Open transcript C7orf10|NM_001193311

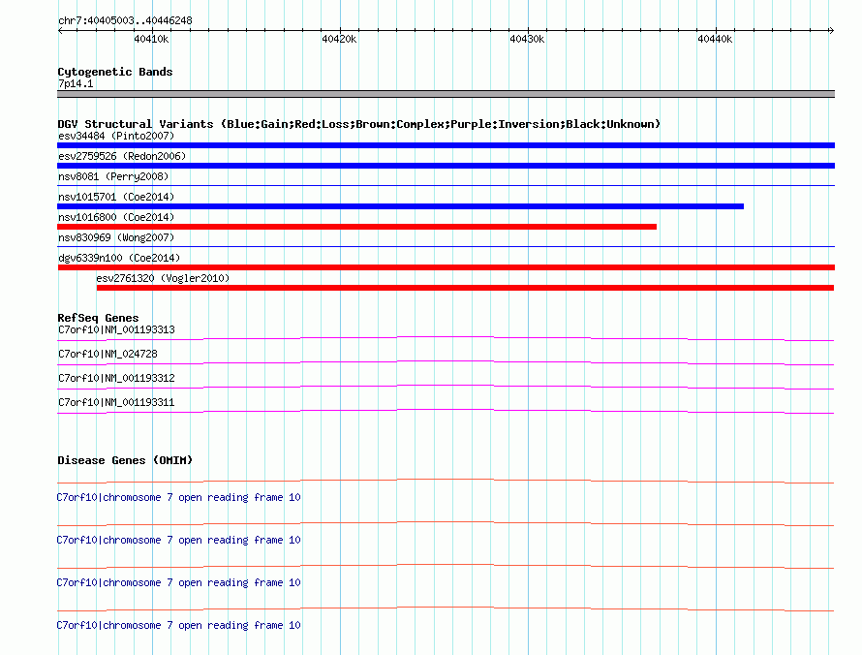[116, 402]
